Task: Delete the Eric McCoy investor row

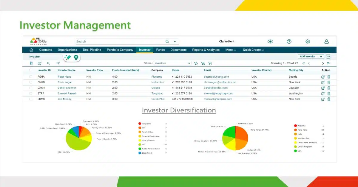Action: 329,99
